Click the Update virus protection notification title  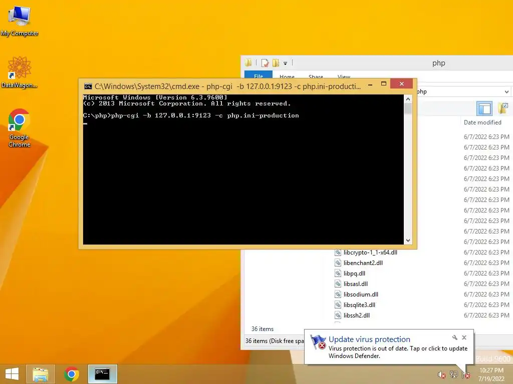[x=369, y=339]
